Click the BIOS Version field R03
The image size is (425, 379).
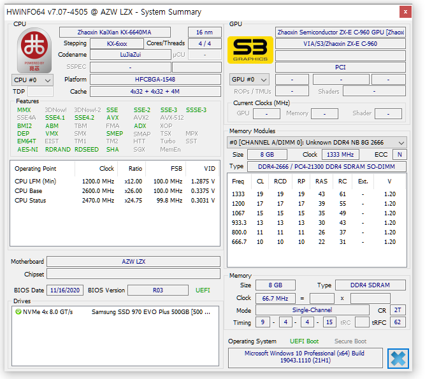coord(158,290)
